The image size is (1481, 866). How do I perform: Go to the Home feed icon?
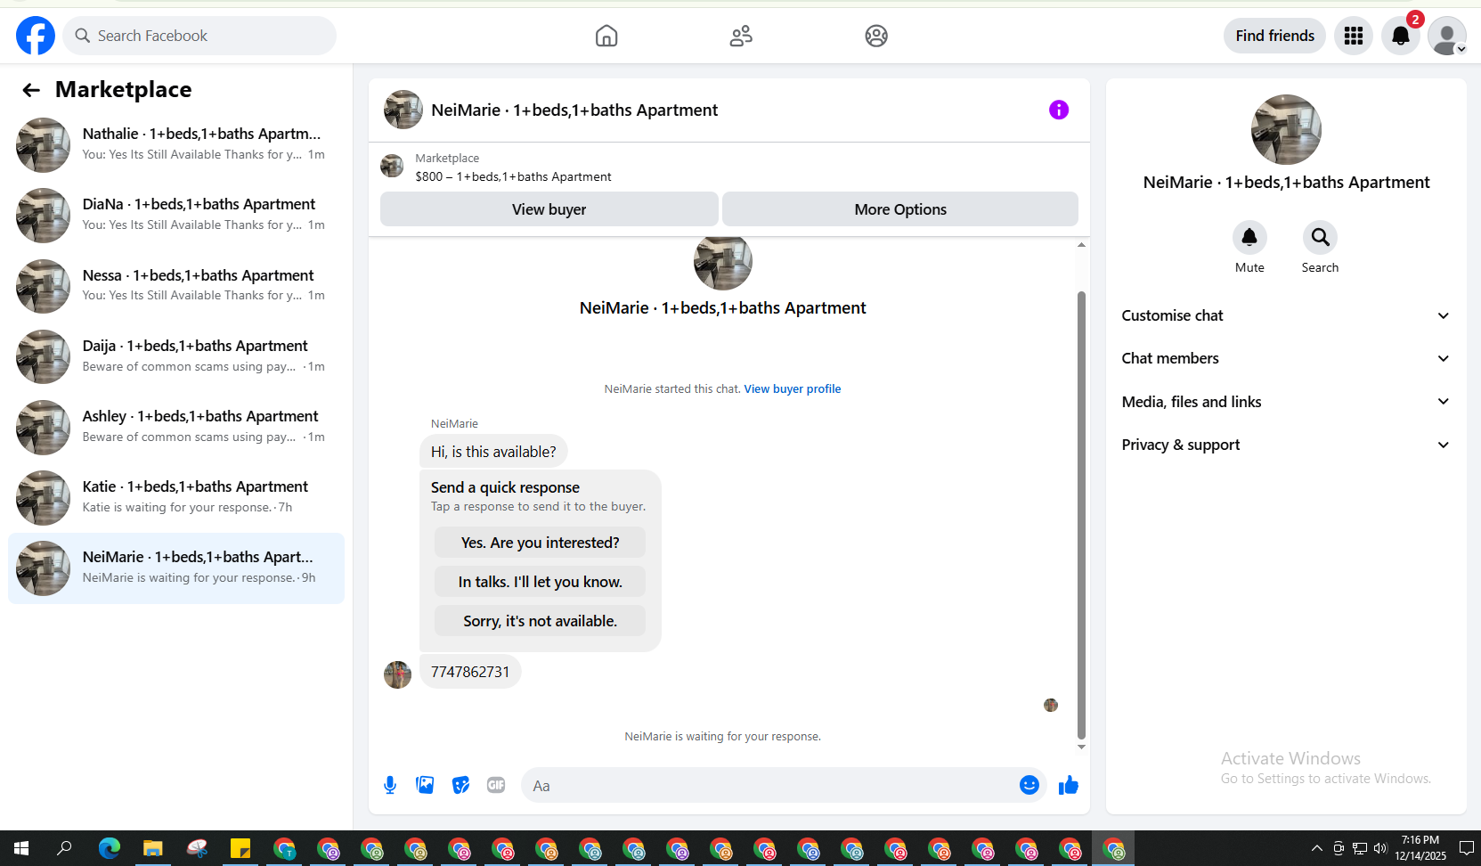point(606,36)
